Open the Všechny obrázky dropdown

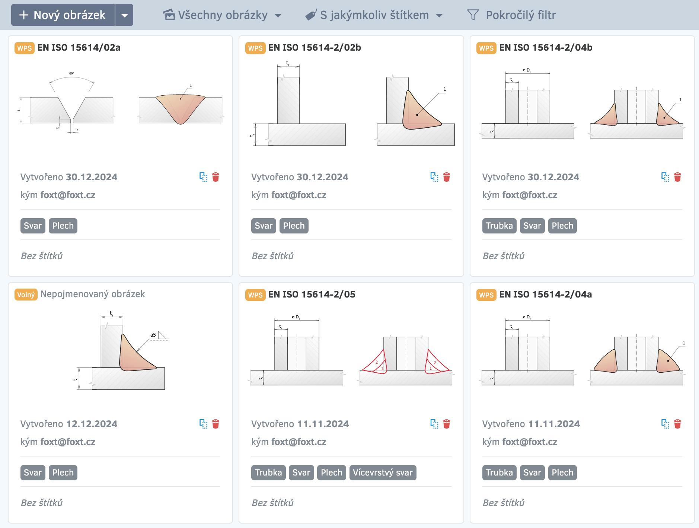(222, 15)
